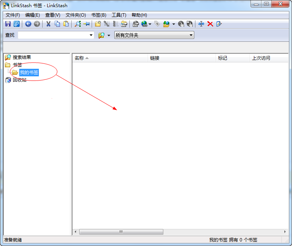Click the Copy icon in toolbar
This screenshot has width=292, height=246.
click(x=57, y=24)
